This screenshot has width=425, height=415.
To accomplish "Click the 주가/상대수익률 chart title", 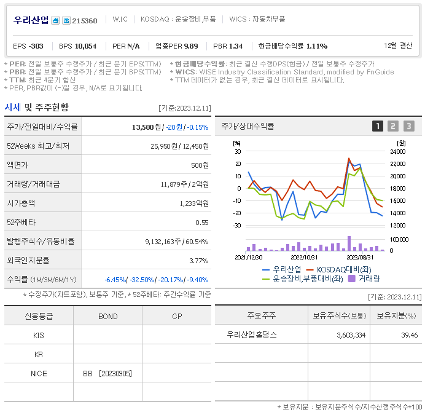I will [x=248, y=126].
